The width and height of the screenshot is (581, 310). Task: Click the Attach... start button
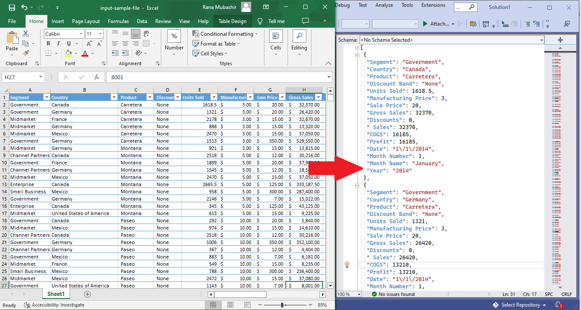click(439, 24)
